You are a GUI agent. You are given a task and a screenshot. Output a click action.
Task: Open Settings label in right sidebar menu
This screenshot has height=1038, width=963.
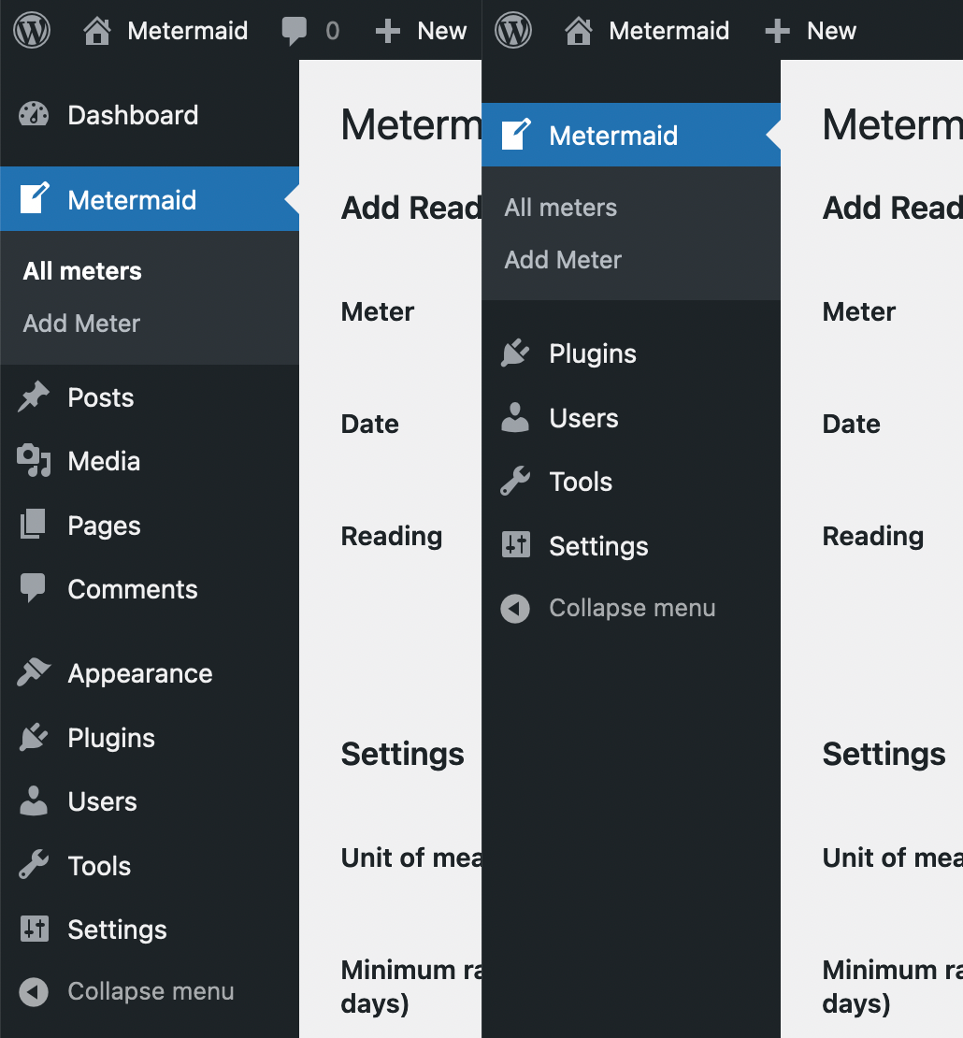(x=598, y=547)
